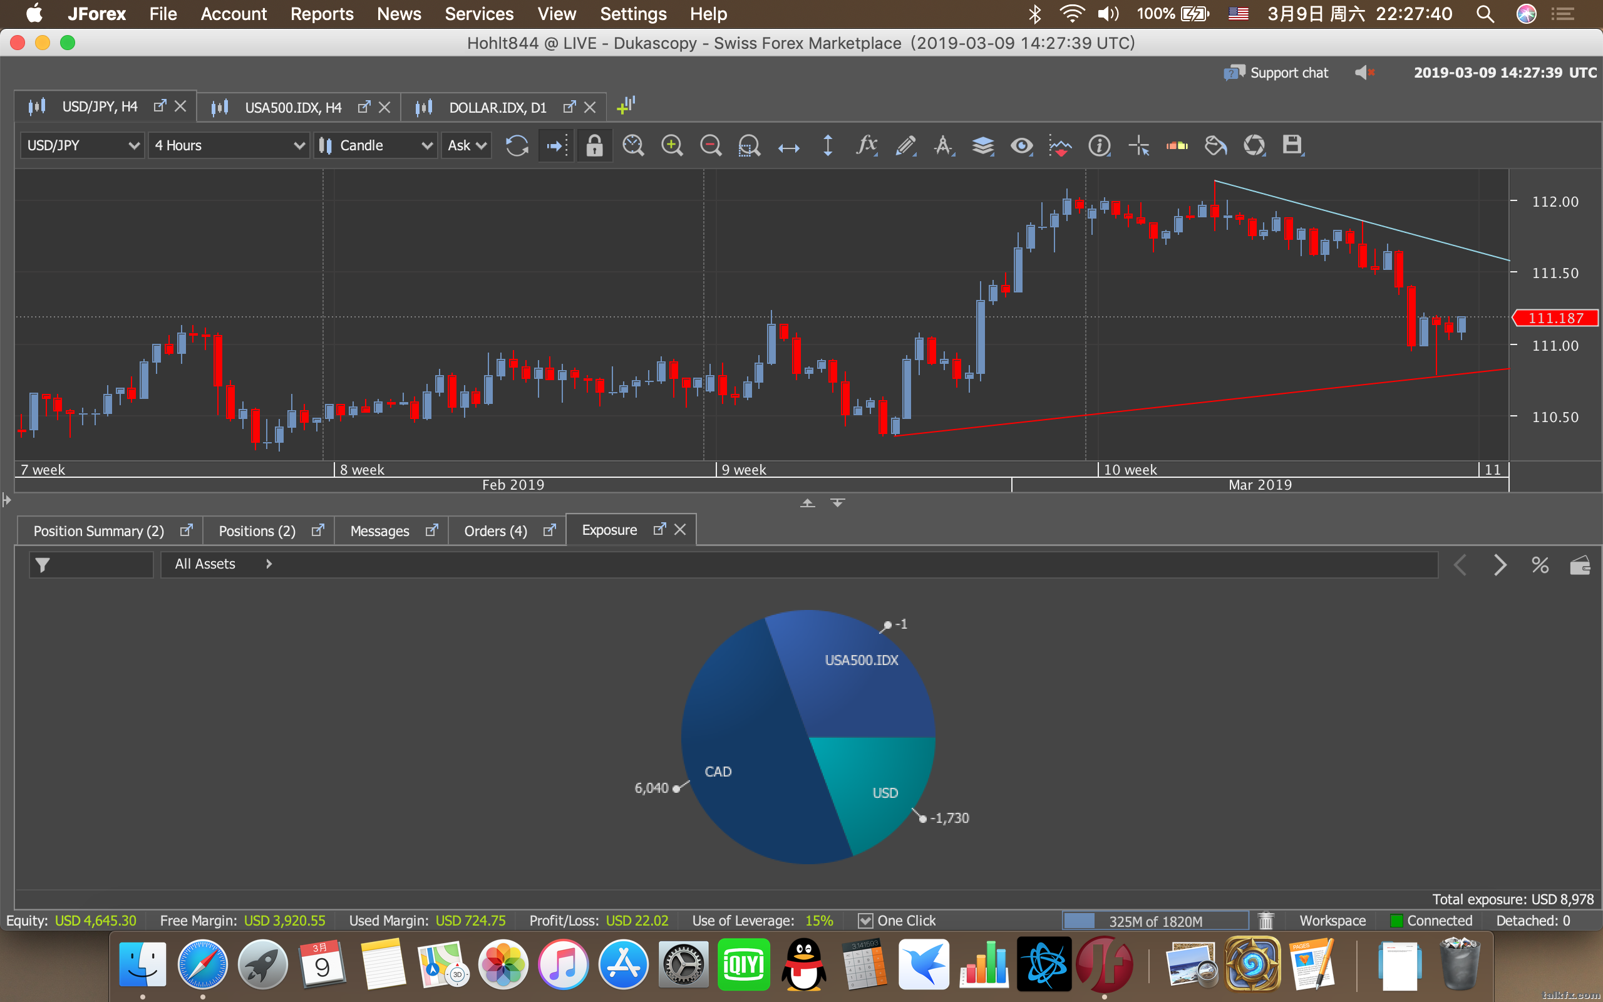This screenshot has height=1002, width=1603.
Task: Select the USD/JPY, H4 chart tab
Action: [100, 106]
